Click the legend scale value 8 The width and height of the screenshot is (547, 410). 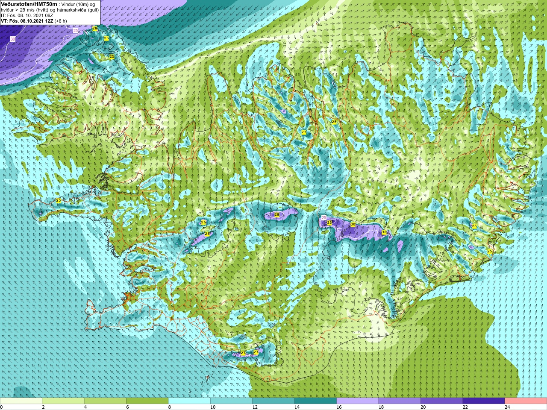169,407
